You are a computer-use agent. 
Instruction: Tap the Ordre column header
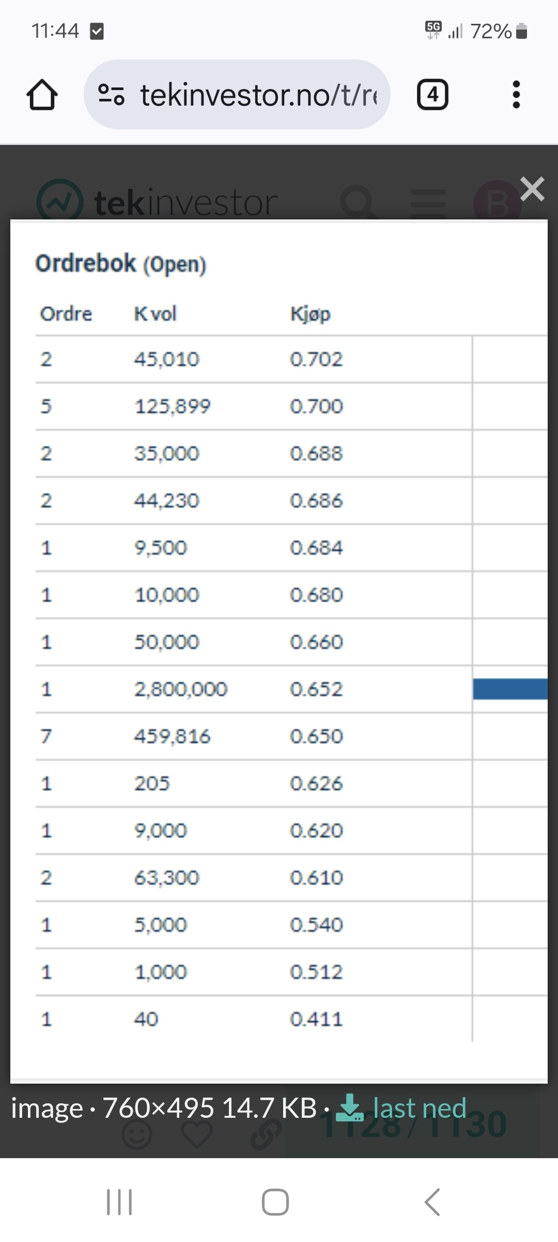coord(66,314)
